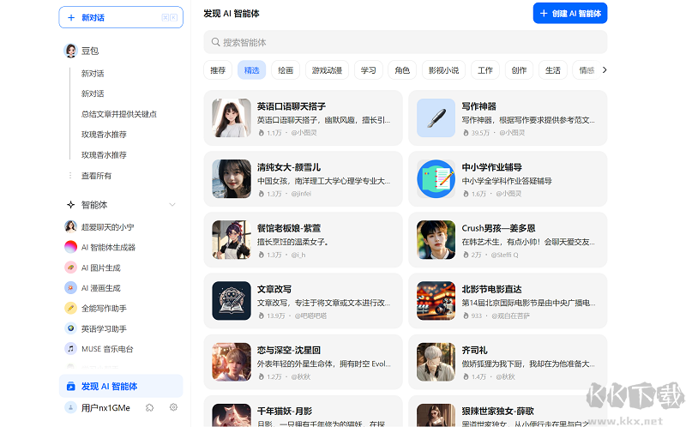Image resolution: width=686 pixels, height=427 pixels.
Task: Expand chat history via 查看所有
Action: point(96,176)
